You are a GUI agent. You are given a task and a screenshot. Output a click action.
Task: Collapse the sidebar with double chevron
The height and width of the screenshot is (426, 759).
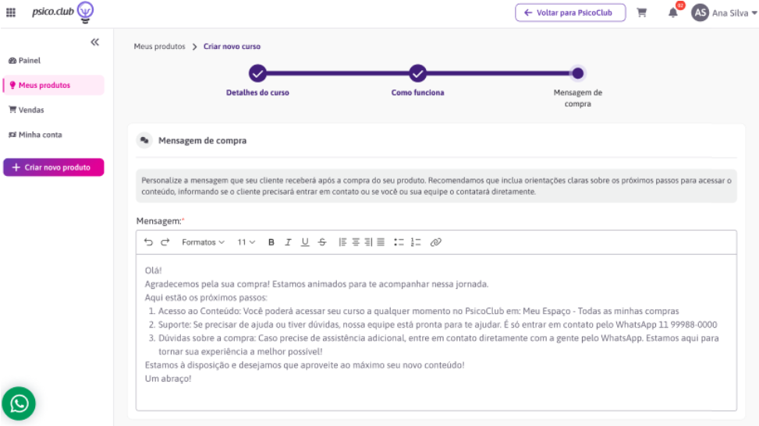tap(95, 42)
